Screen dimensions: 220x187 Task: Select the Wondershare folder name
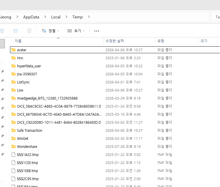pos(27,146)
